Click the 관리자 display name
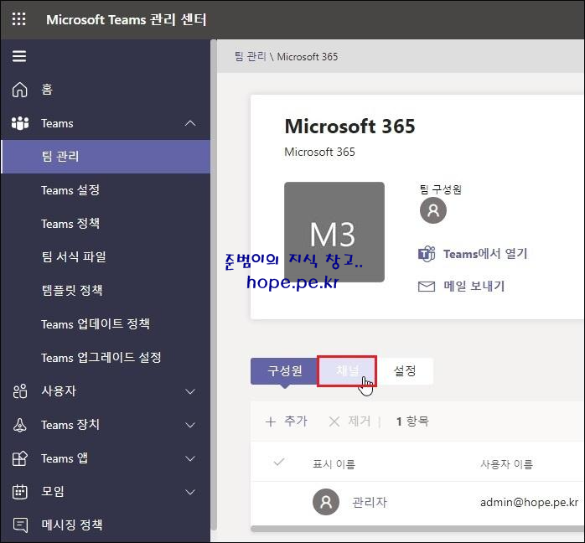Screen dimensions: 585x543 [370, 502]
